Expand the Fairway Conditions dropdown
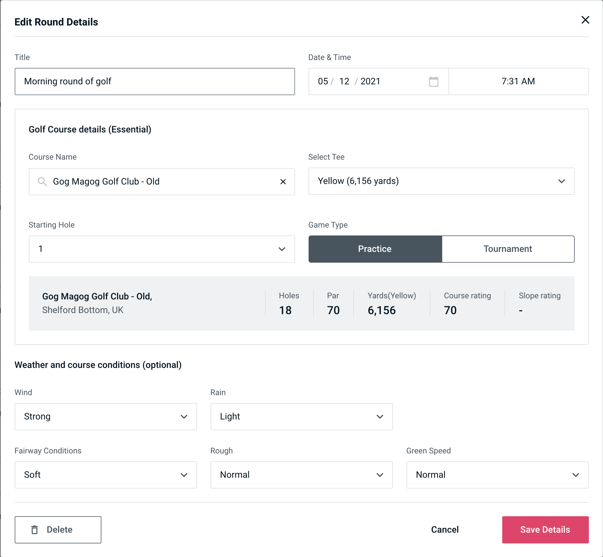This screenshot has width=603, height=557. 184,474
